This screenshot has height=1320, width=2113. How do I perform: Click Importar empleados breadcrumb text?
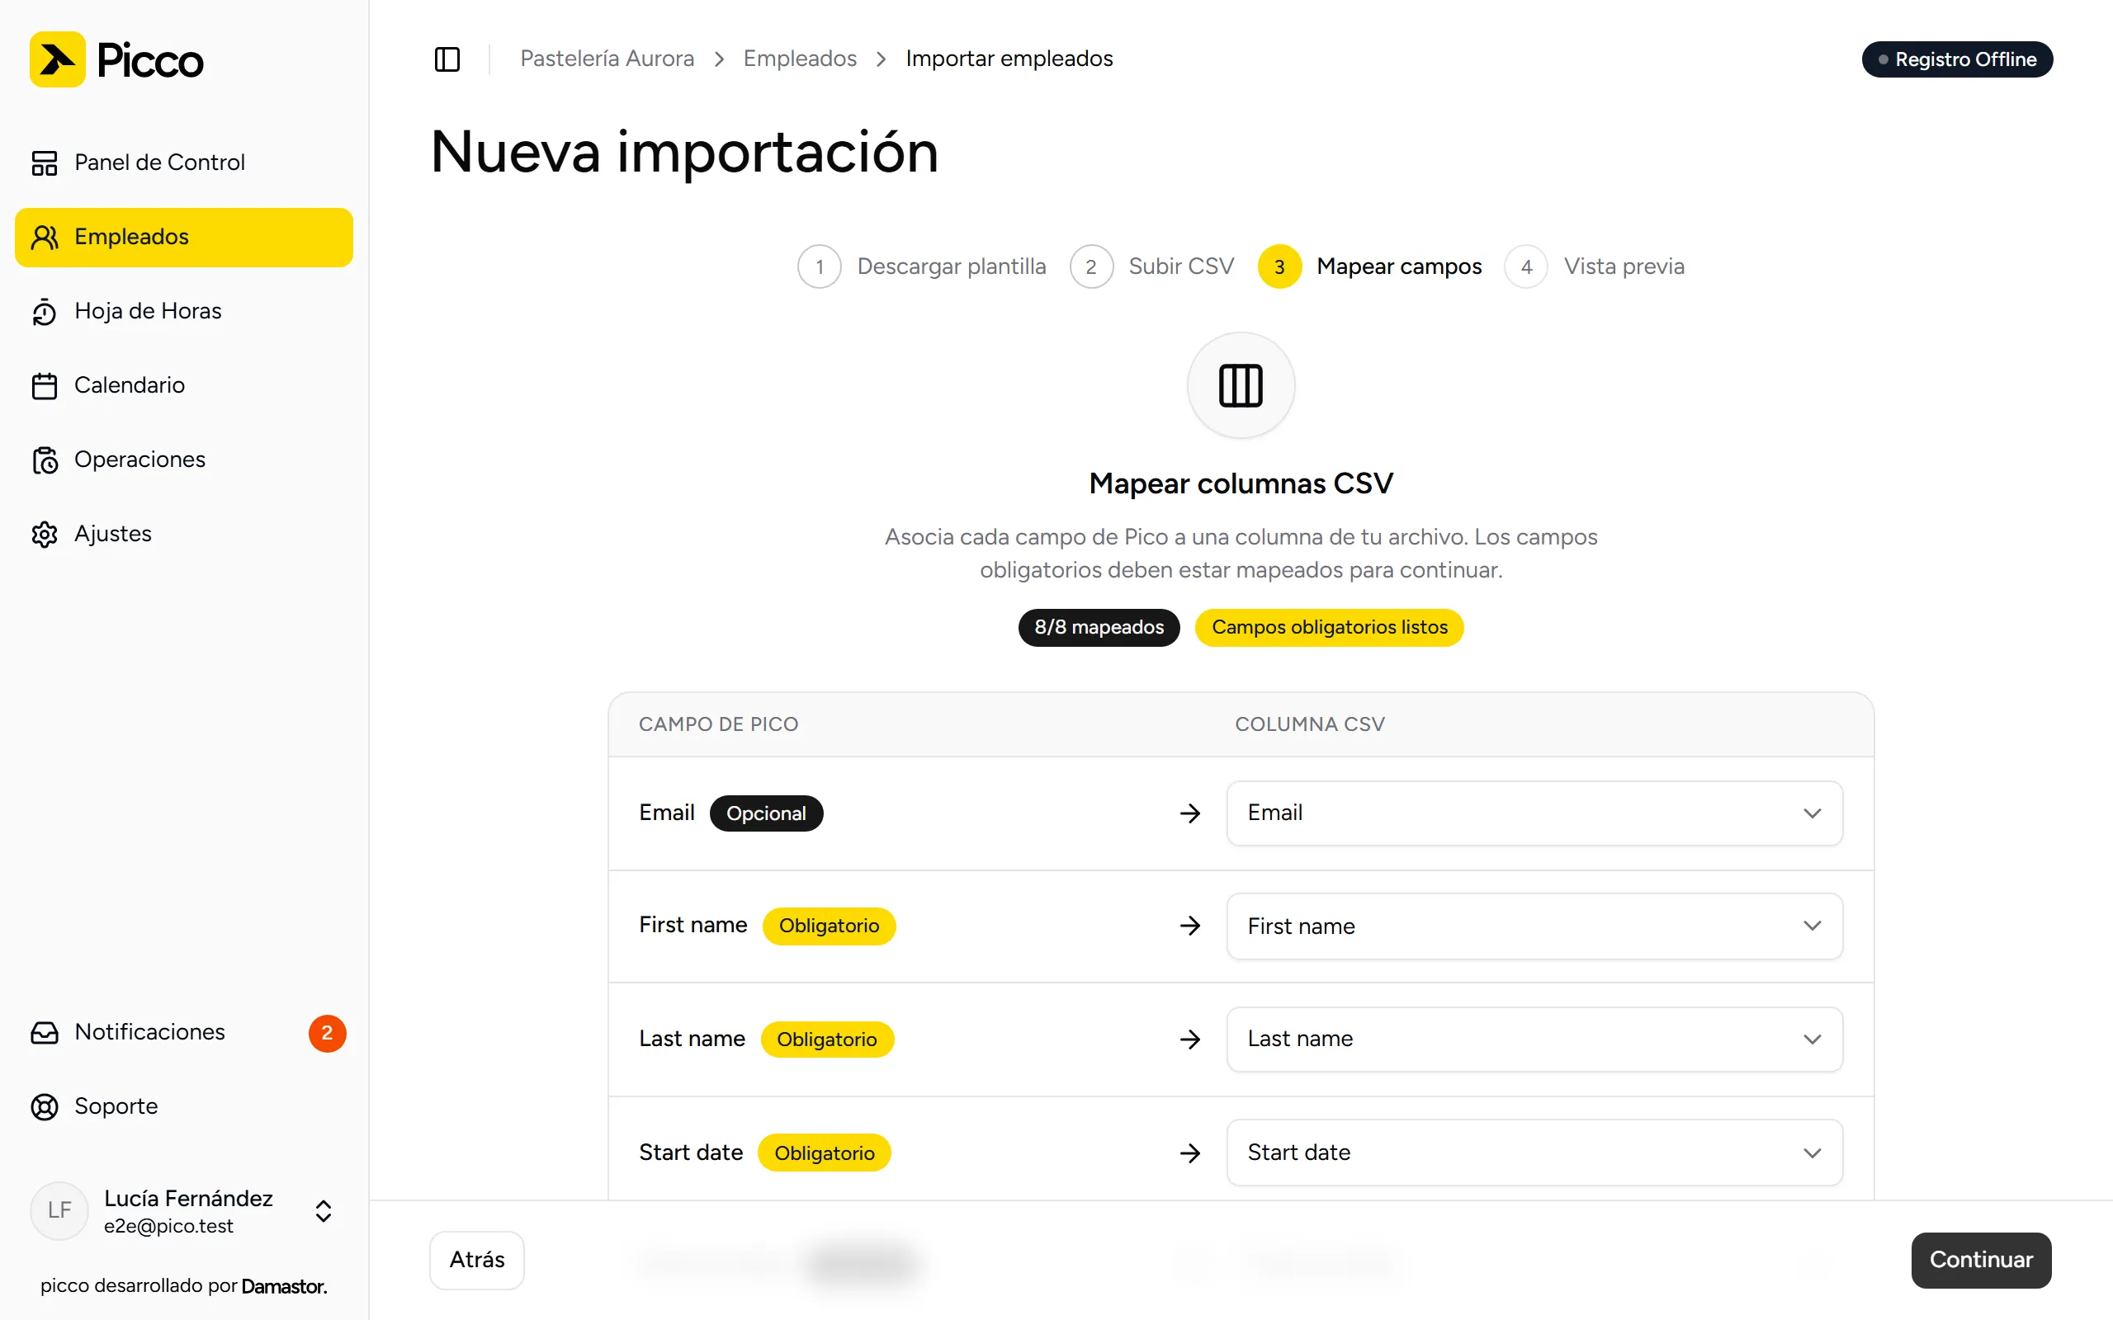pos(1009,59)
